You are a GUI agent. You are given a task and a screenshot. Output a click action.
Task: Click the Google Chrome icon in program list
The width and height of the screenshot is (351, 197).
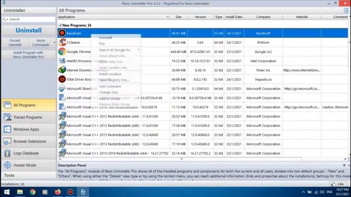(62, 51)
